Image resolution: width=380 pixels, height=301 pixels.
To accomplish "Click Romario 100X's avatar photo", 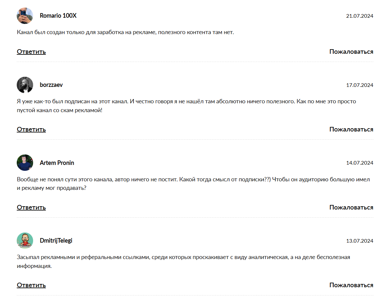I will (25, 16).
